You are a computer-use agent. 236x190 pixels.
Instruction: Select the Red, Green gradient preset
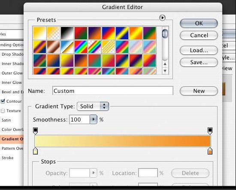pyautogui.click(x=81, y=33)
